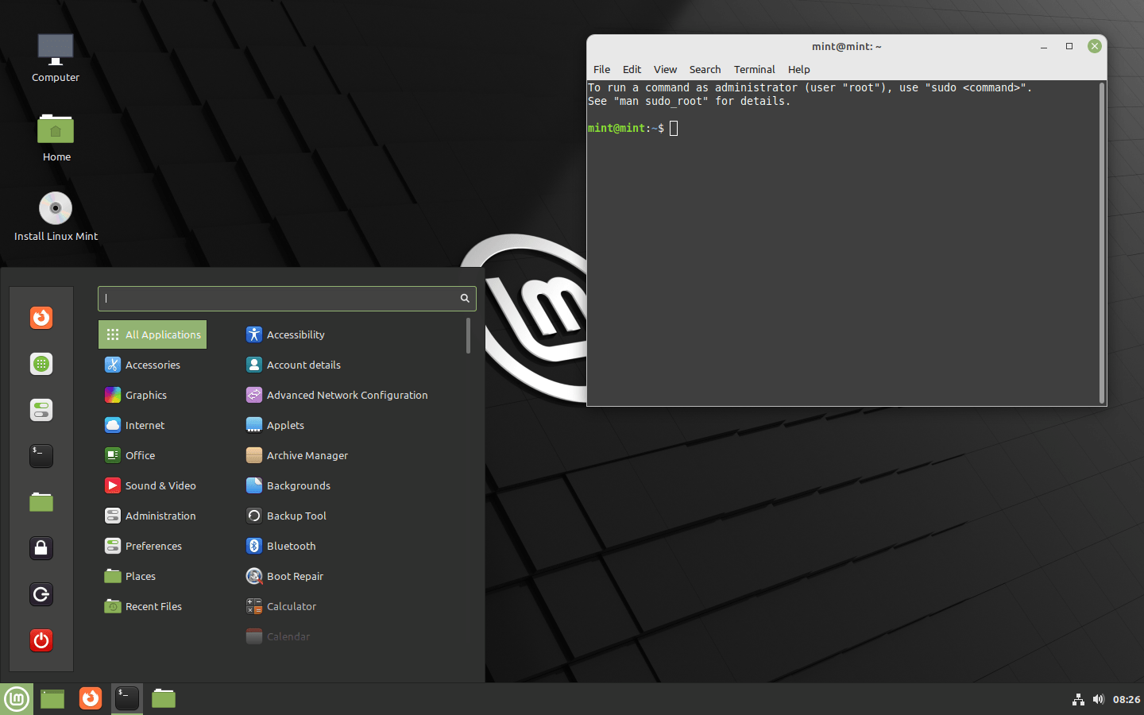1144x715 pixels.
Task: Open the network tray icon
Action: point(1078,700)
